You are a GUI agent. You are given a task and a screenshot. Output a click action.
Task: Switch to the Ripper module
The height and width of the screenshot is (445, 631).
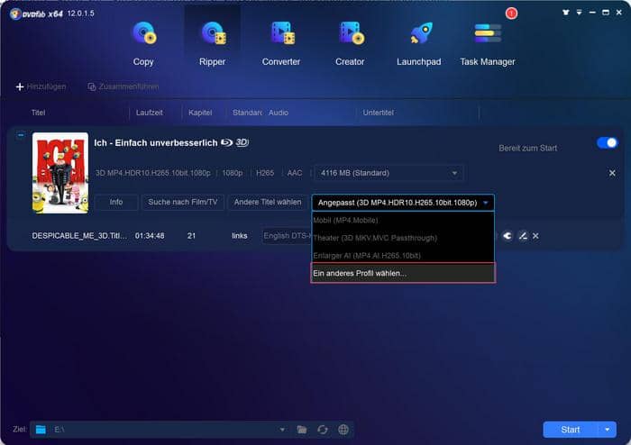213,44
